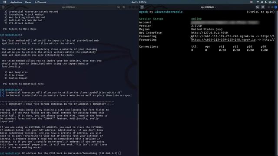Open search in the ngrok terminal window
278x156 pixels.
257,7
